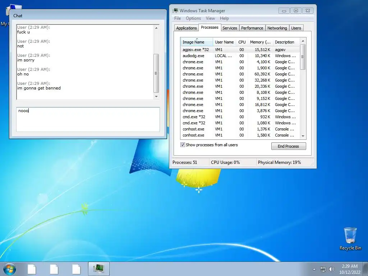Select chrome.exe row using 8,108 K
368x276 pixels.
(240, 92)
